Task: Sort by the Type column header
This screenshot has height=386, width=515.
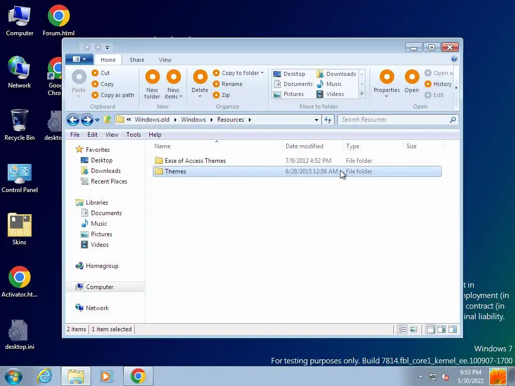Action: (x=373, y=146)
